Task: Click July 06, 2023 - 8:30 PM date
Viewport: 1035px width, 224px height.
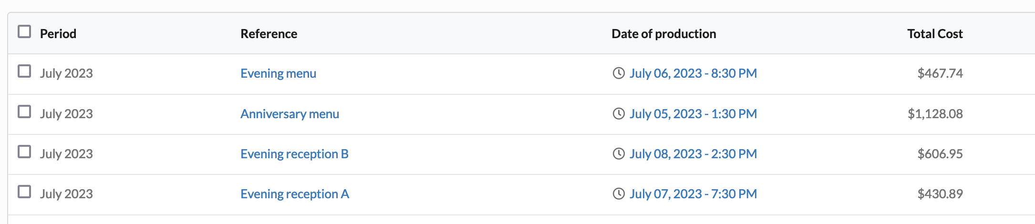Action: click(693, 73)
